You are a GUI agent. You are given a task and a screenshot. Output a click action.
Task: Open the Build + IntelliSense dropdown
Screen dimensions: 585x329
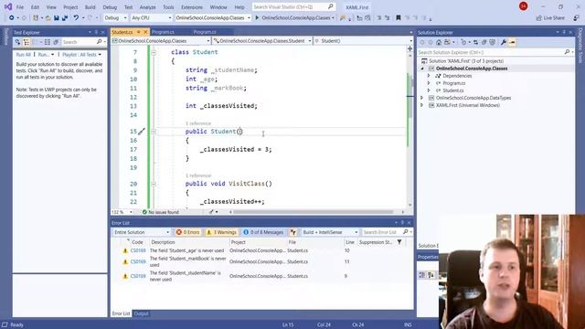(x=330, y=232)
